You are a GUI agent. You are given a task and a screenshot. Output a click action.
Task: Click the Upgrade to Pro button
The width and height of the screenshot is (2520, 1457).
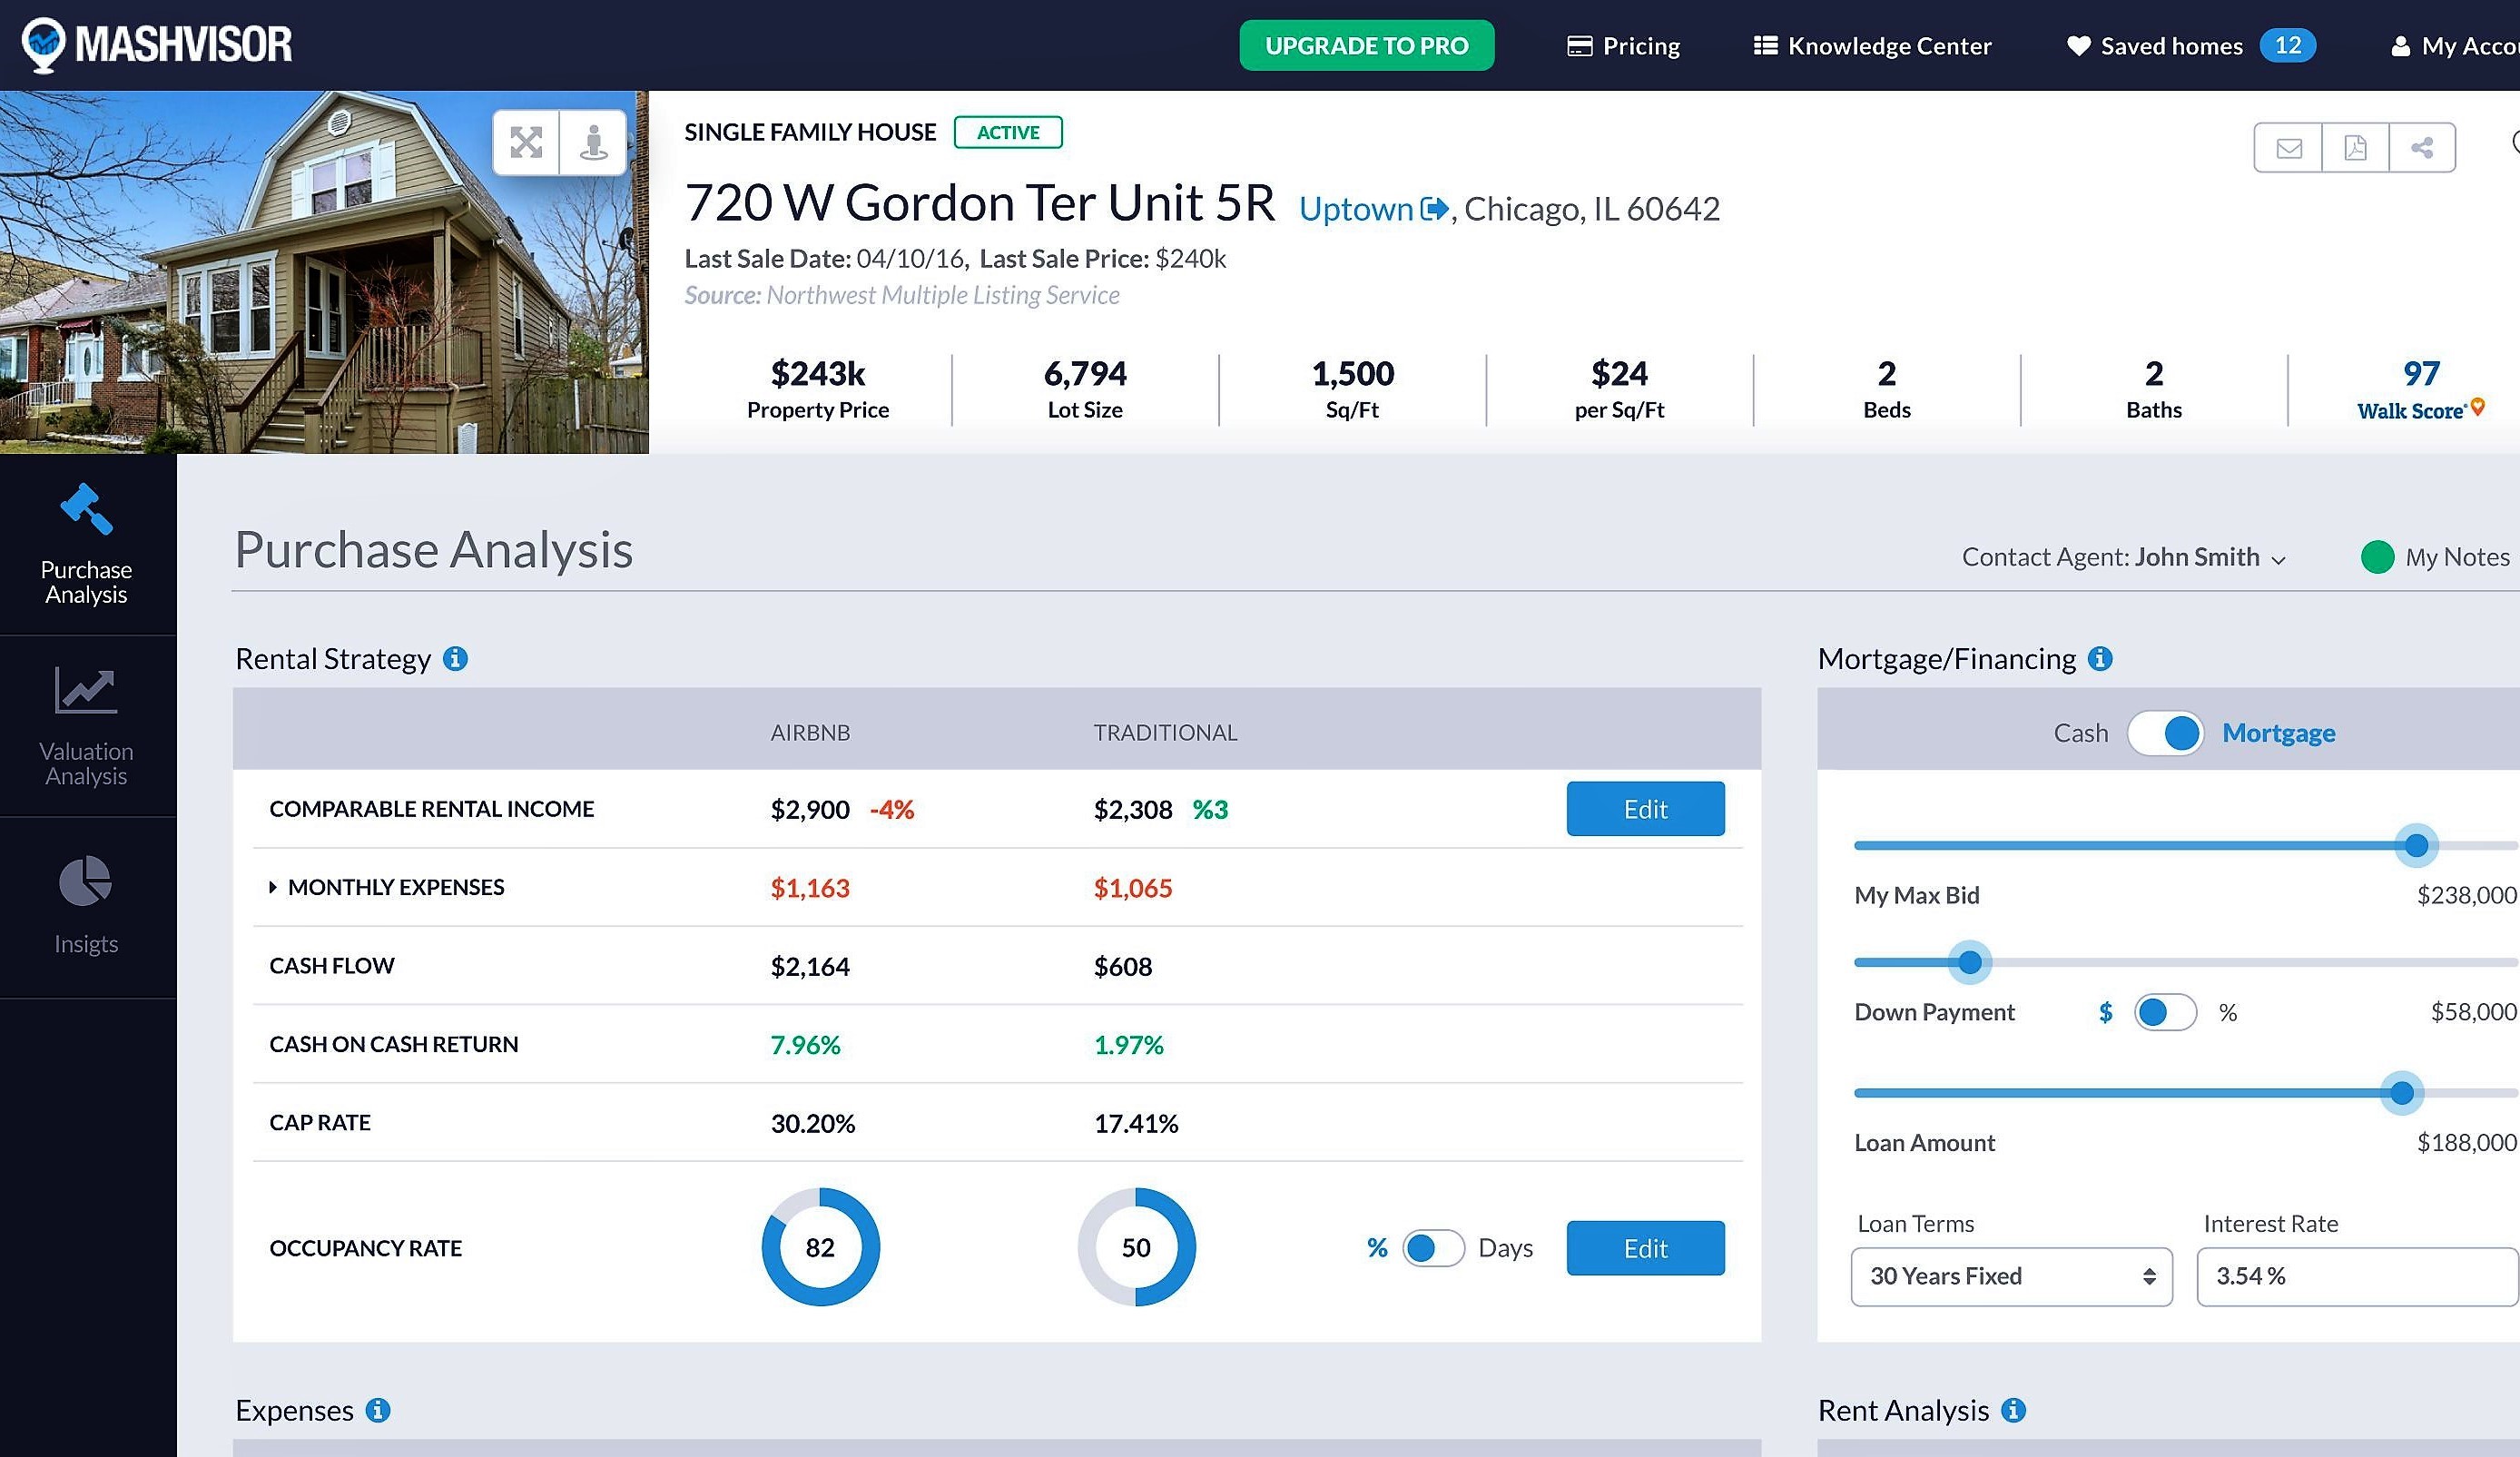pos(1366,46)
